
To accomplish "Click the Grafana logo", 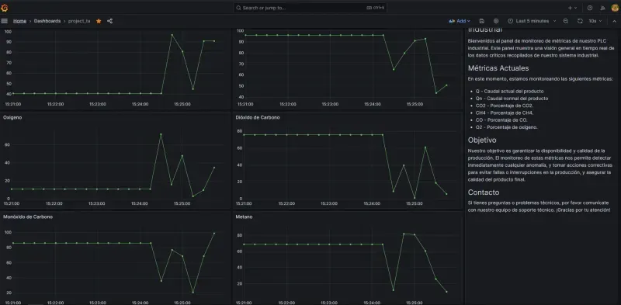I will [5, 8].
